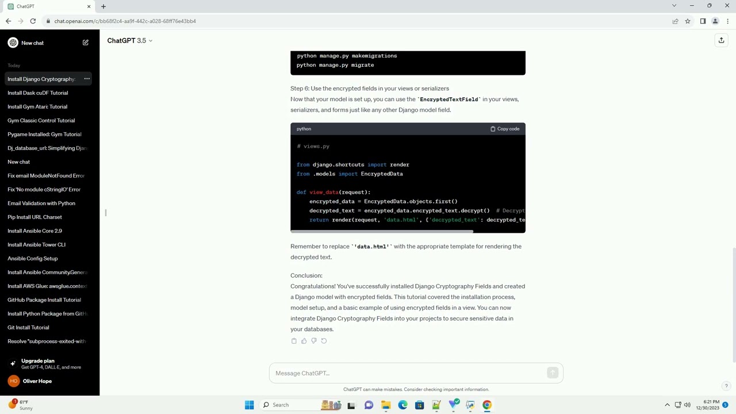Open Install Dask cuDF Tutorial chat
This screenshot has width=736, height=414.
coord(49,93)
